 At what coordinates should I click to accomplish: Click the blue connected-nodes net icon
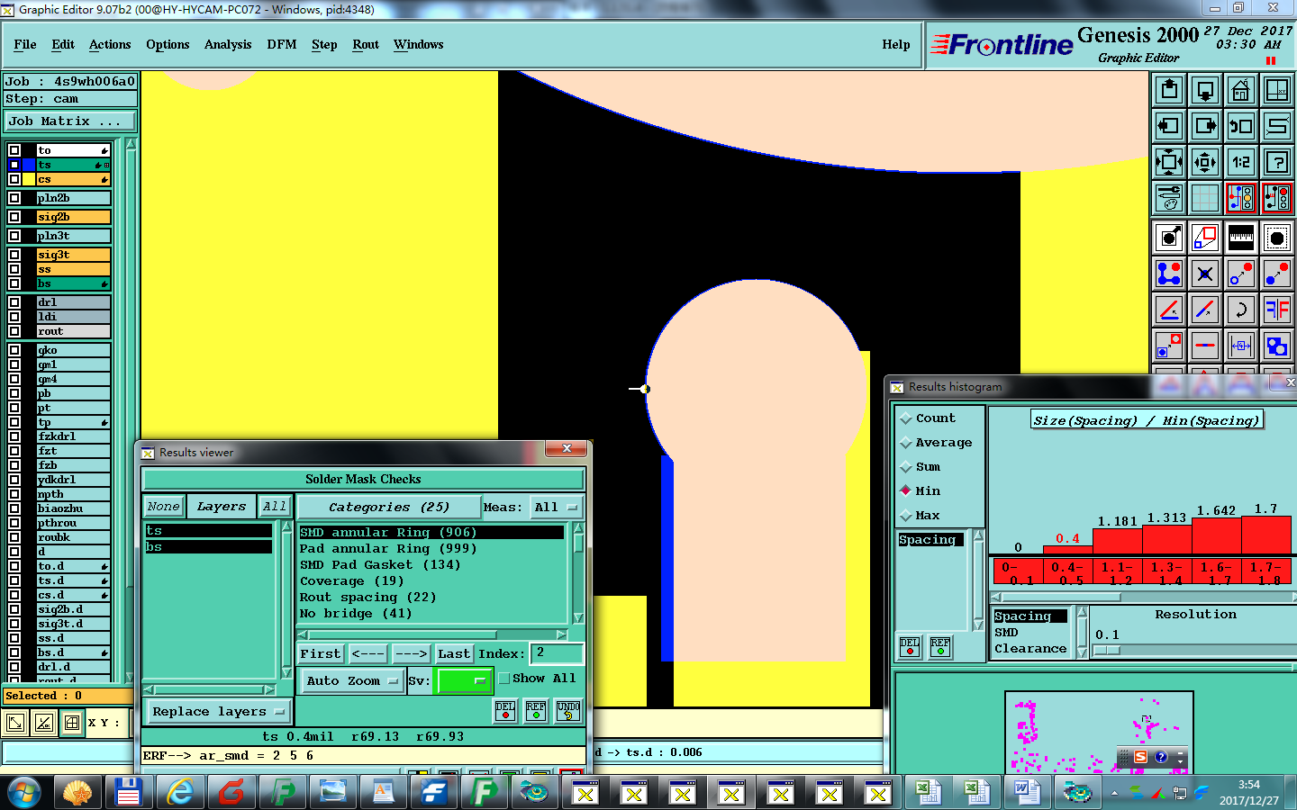tap(1168, 273)
